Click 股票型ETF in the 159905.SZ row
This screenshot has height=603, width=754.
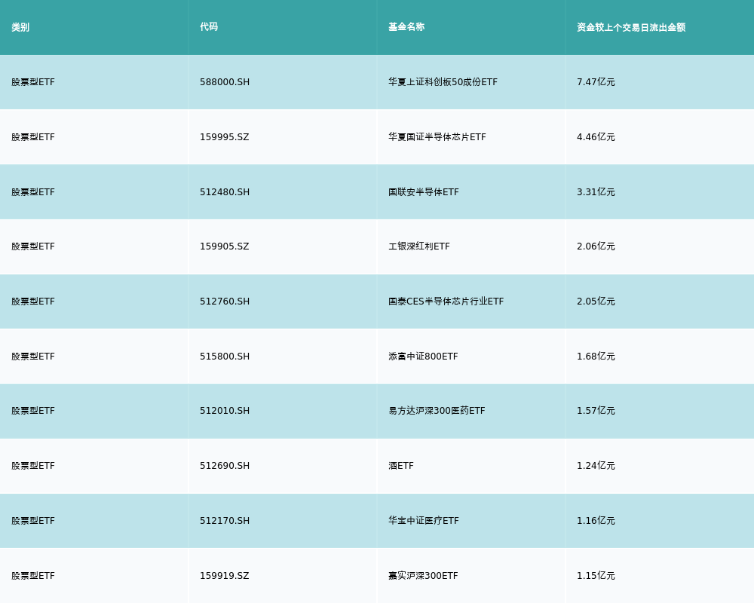33,246
